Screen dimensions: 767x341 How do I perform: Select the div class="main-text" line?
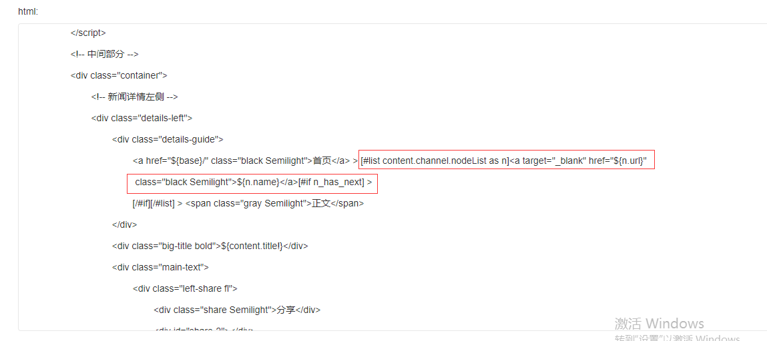[160, 267]
